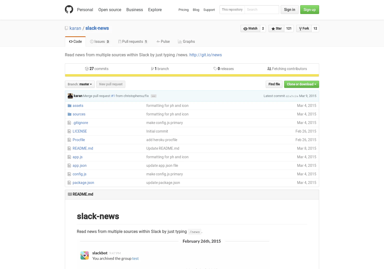Click the This repository search scope selector
Screen dimensions: 384x269
pos(232,10)
